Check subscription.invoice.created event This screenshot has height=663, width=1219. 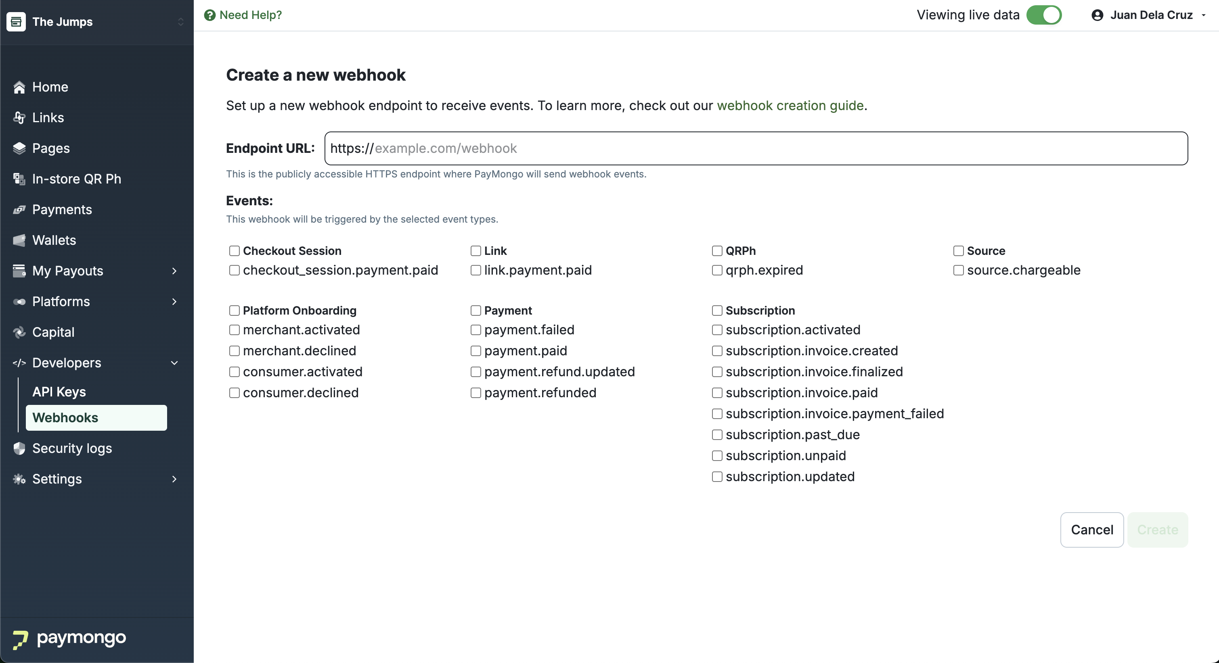[x=717, y=351]
